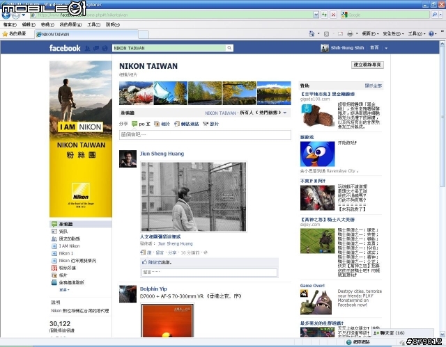Image resolution: width=446 pixels, height=347 pixels.
Task: Click the 'show all' link in sponsored section
Action: [374, 86]
